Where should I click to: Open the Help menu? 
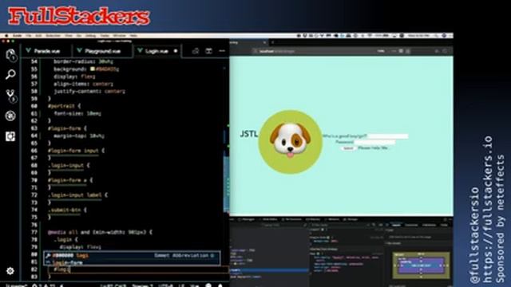pyautogui.click(x=133, y=35)
